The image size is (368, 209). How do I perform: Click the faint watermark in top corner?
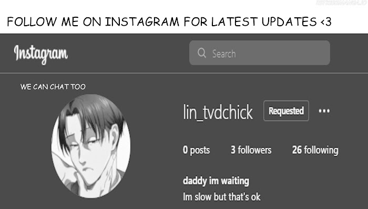click(342, 3)
